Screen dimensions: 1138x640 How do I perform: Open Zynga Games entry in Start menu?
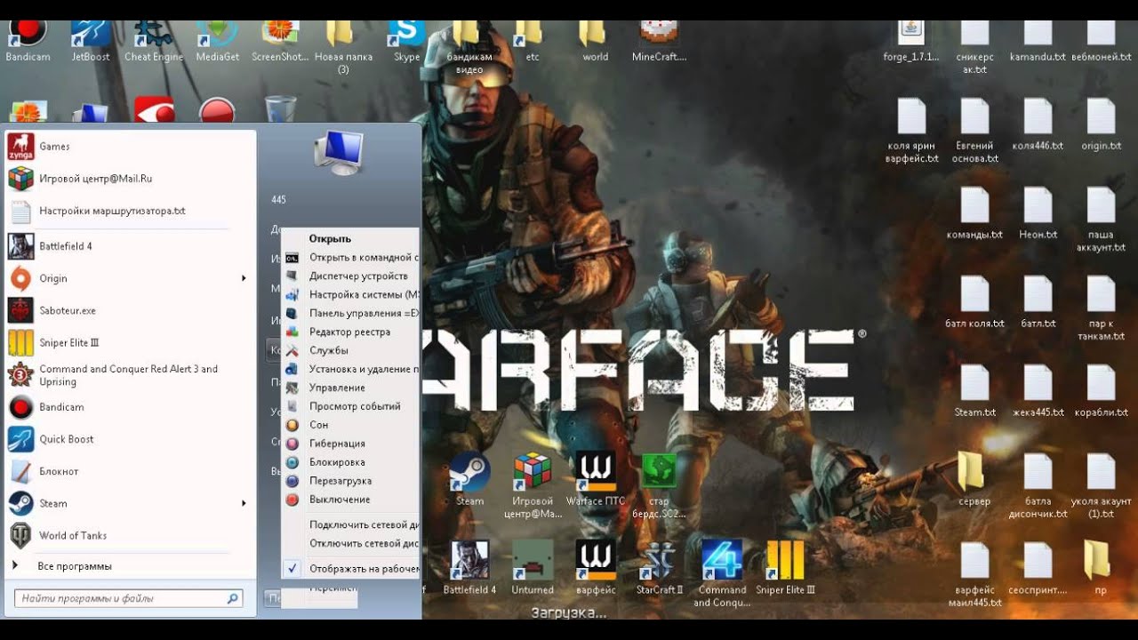131,147
